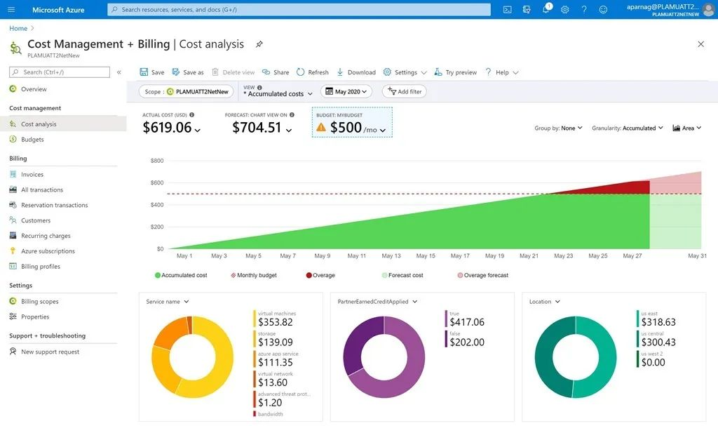Expand the Forecast $704.51 dropdown

262,128
